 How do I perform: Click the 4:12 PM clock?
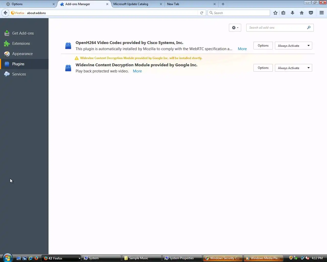(317, 258)
